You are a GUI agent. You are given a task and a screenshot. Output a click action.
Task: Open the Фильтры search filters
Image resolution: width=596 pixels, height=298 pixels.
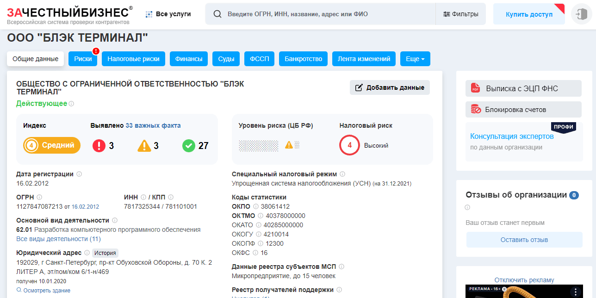[x=460, y=14]
